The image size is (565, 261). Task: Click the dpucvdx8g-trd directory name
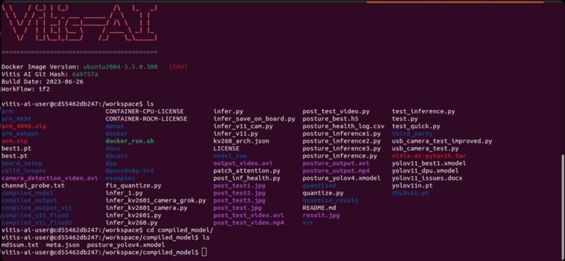(130, 171)
